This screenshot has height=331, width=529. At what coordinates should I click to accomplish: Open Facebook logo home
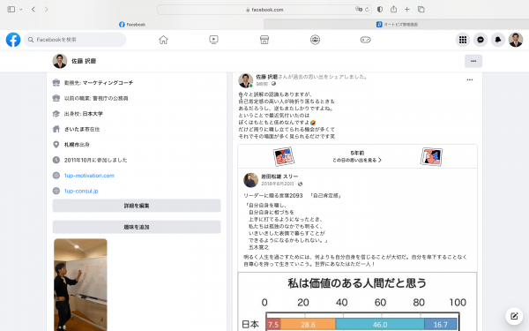pos(13,40)
